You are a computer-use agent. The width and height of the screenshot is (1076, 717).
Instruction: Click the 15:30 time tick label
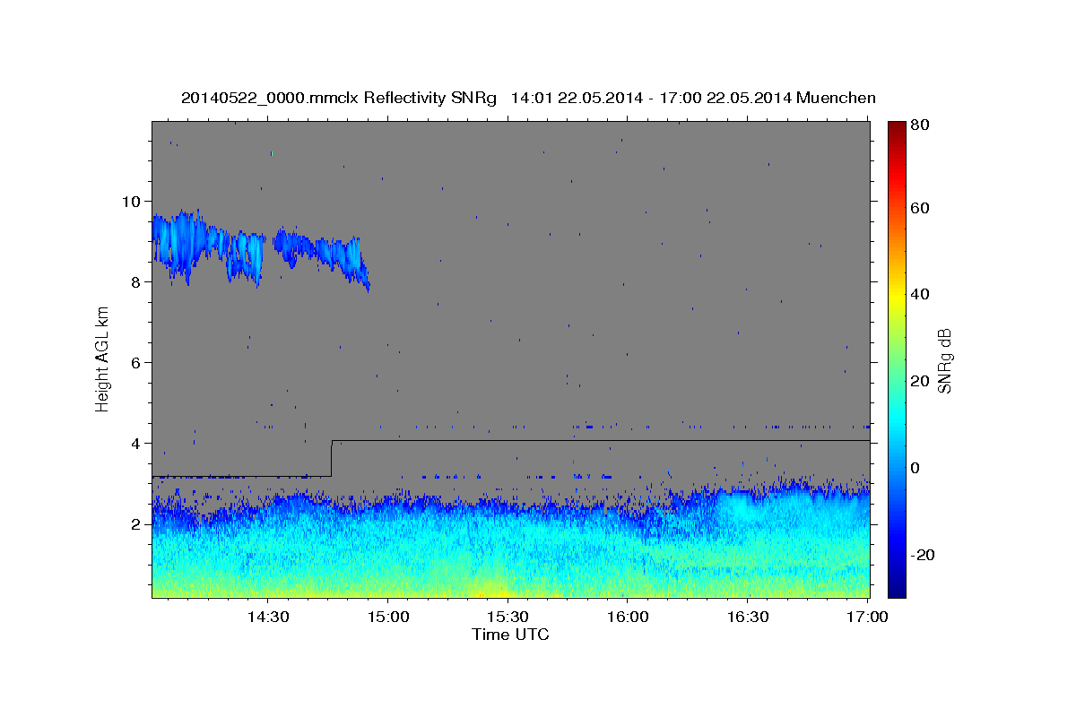point(508,618)
